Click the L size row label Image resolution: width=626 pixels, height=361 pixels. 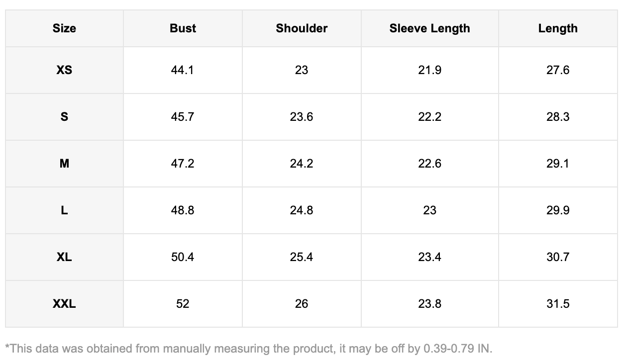tap(64, 210)
